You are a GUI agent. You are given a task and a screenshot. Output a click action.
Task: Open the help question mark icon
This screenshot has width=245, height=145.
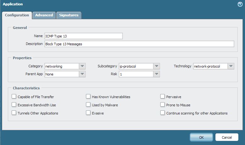tap(240, 4)
